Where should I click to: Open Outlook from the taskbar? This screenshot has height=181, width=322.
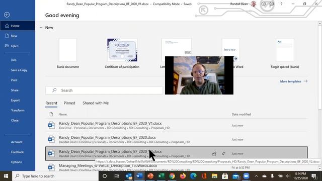[x=129, y=176]
